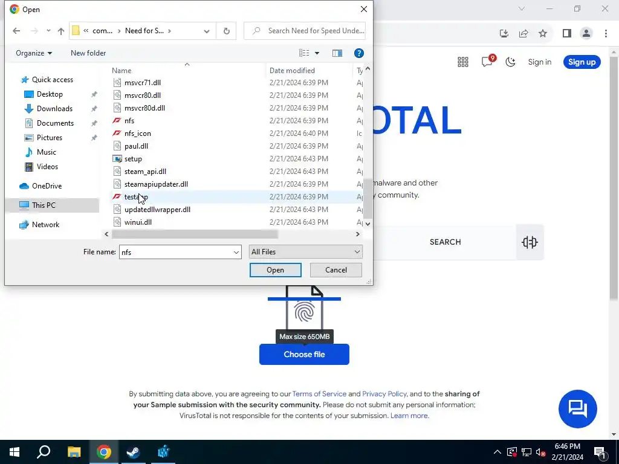
Task: Select steamapiupdater.dll file
Action: [156, 184]
